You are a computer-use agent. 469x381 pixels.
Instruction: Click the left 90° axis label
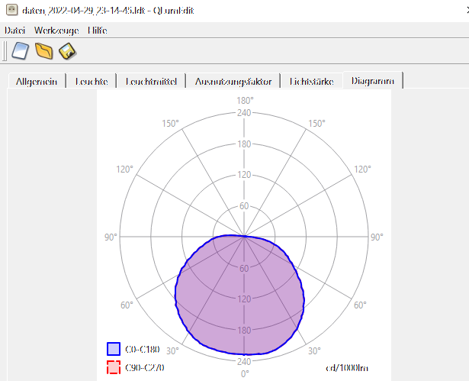[111, 237]
